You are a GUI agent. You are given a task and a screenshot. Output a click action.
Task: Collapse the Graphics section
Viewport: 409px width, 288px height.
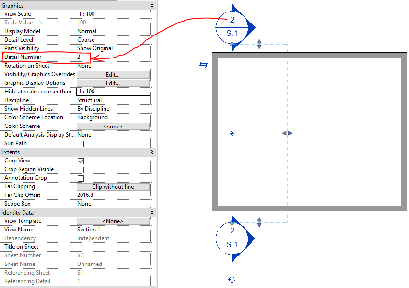pos(152,5)
